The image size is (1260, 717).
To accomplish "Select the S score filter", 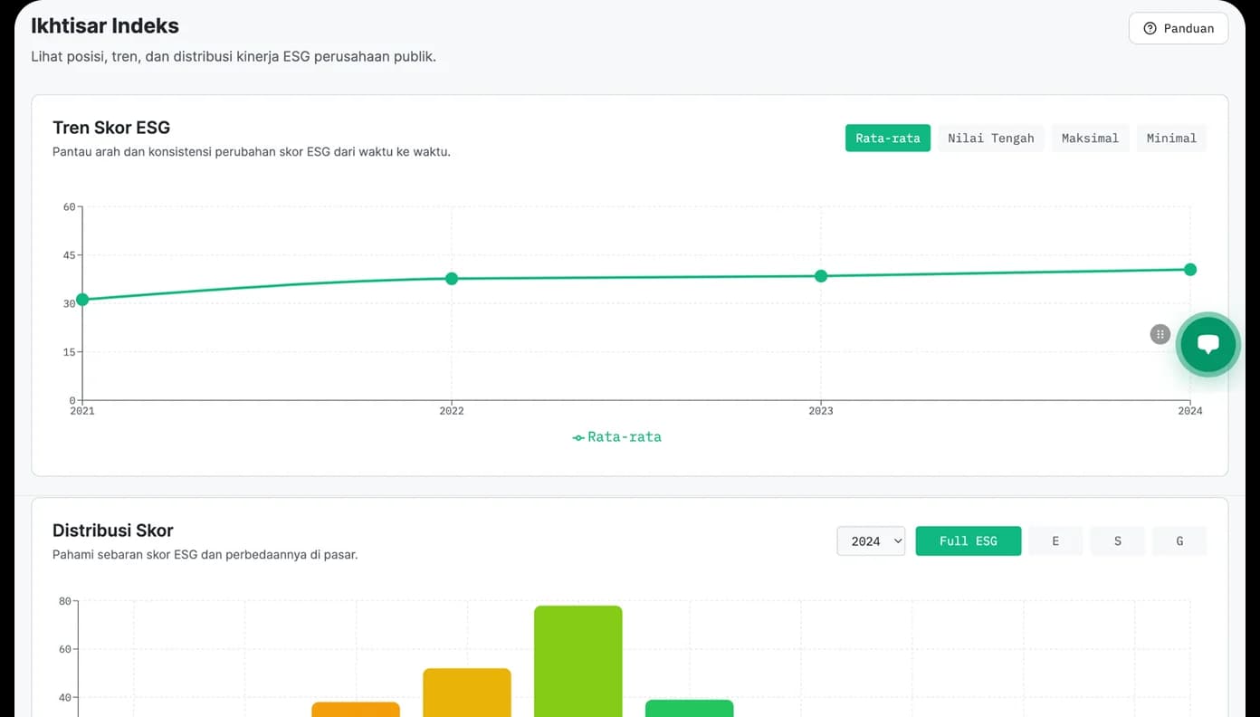I will pyautogui.click(x=1118, y=540).
